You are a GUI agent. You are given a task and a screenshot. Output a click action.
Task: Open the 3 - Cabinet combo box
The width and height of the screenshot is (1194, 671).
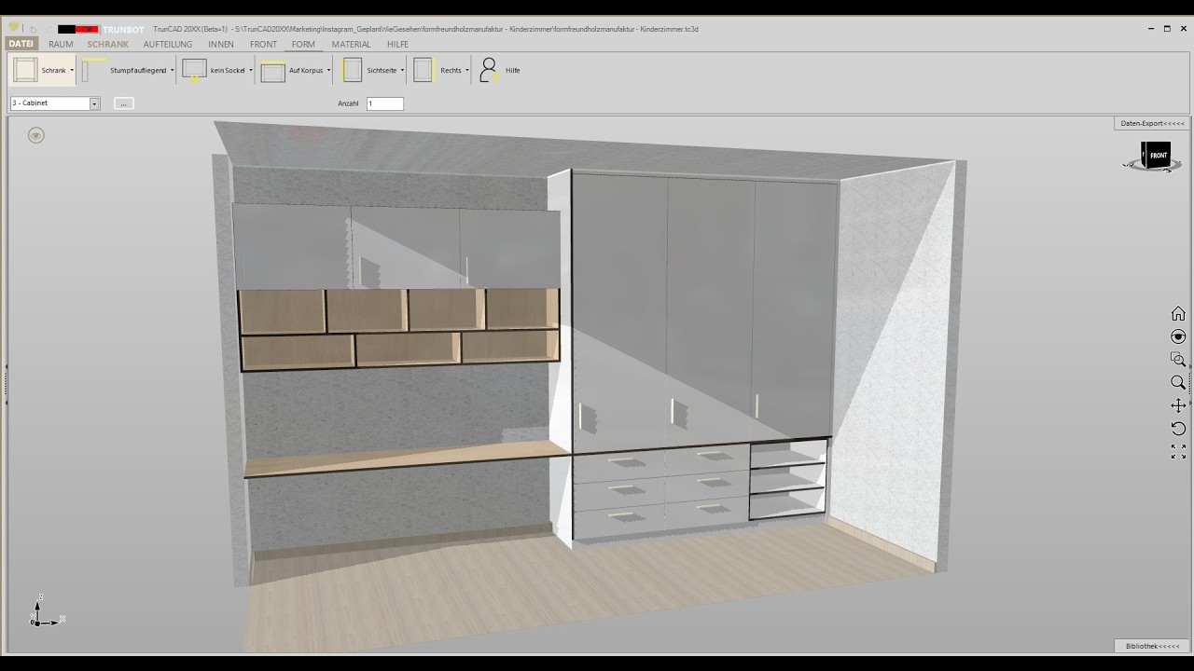pyautogui.click(x=55, y=103)
